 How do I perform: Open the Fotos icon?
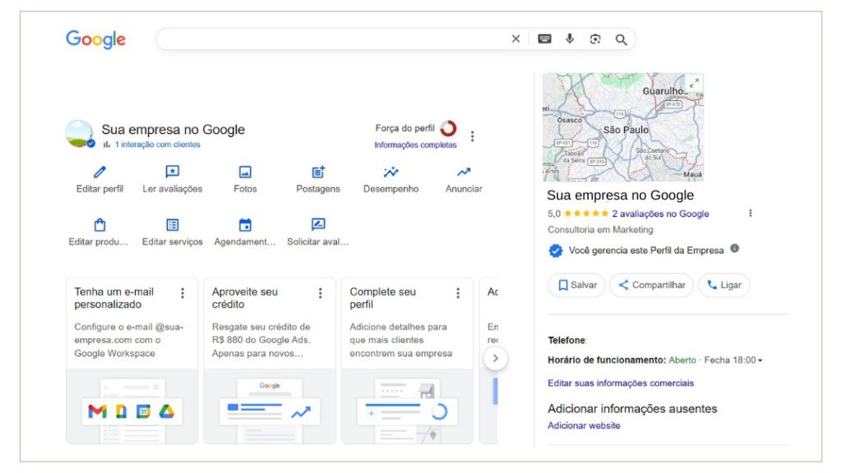pyautogui.click(x=245, y=172)
